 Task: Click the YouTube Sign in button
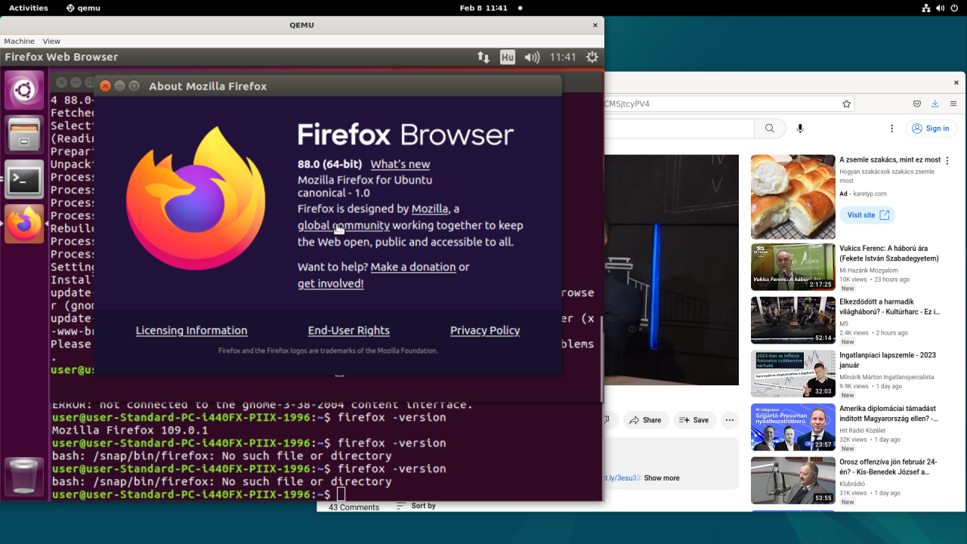pyautogui.click(x=931, y=128)
